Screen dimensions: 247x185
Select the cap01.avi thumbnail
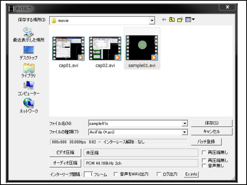68,49
